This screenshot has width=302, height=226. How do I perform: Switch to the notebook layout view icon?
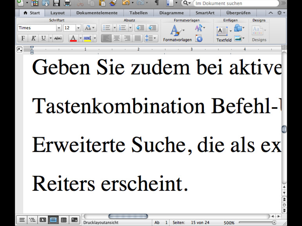pyautogui.click(x=64, y=220)
